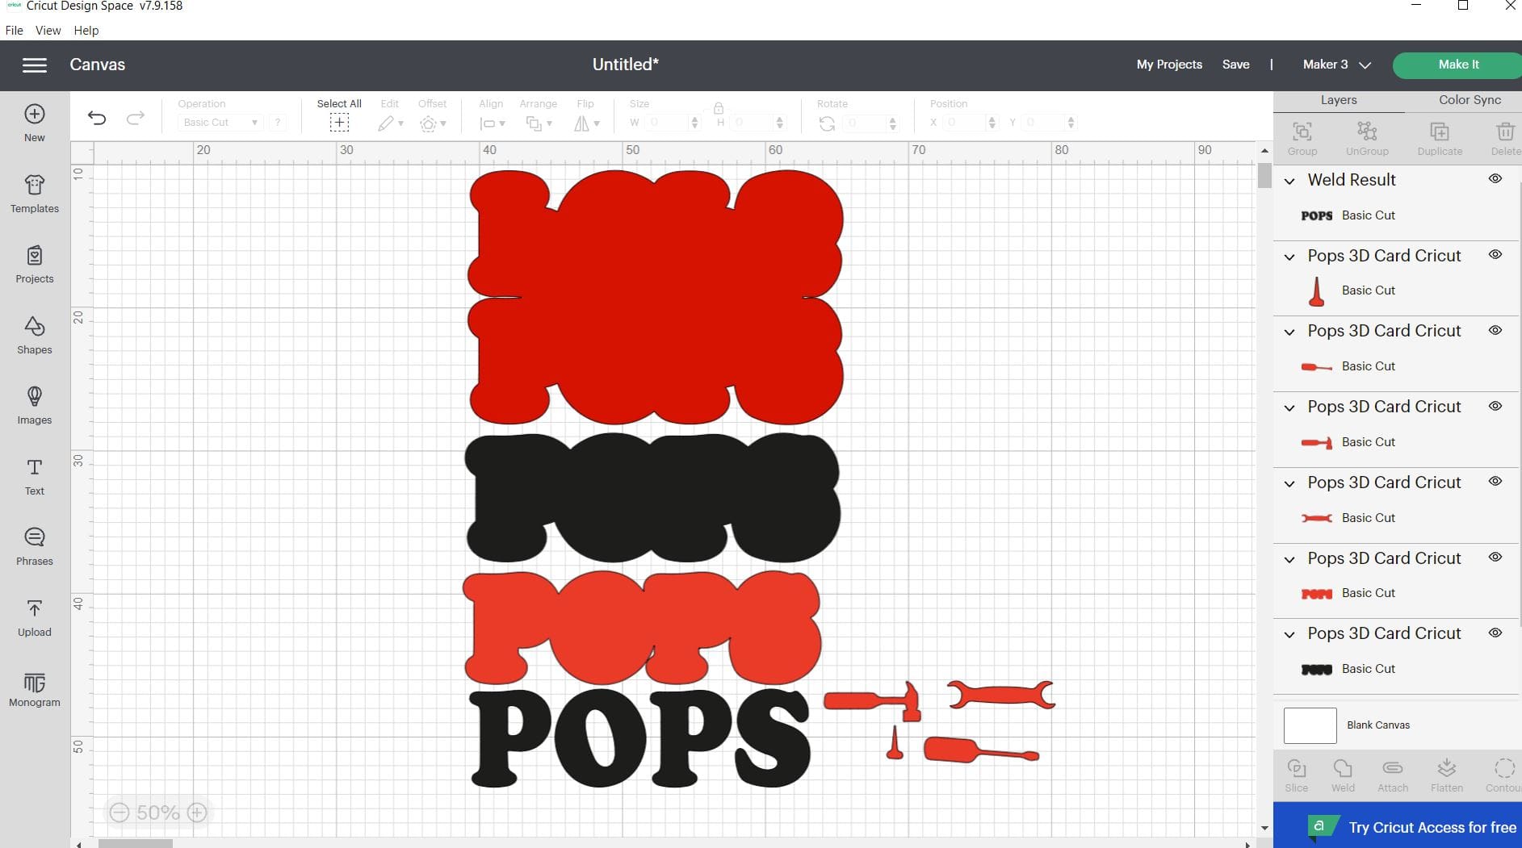Hide the screwdriver Pops 3D Card layer
Screen dimensions: 1522x848
[1495, 331]
